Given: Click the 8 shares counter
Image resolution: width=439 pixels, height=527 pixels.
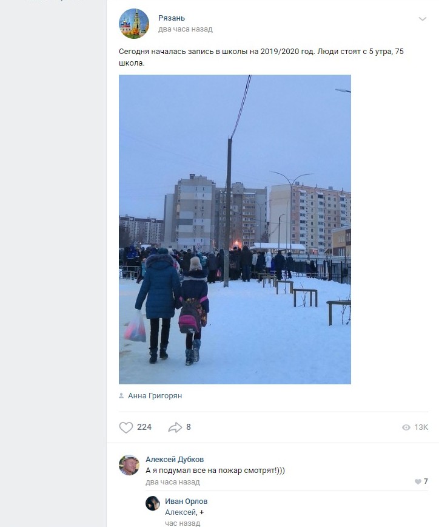Looking at the screenshot, I should [189, 427].
